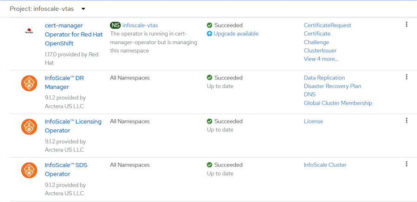Open the Global Cluster Membership link
The image size is (417, 202).
[x=338, y=103]
